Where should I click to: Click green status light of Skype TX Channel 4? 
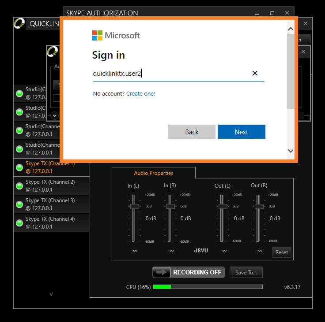[x=19, y=223]
